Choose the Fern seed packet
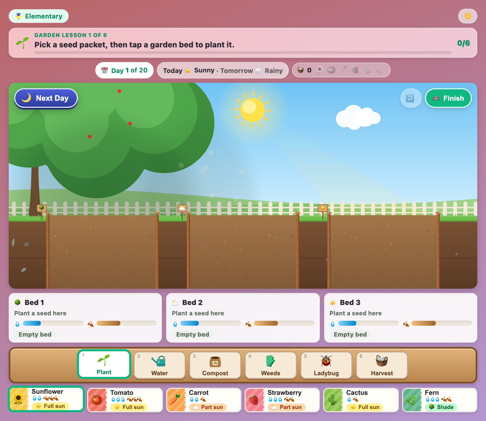Viewport: 486px width, 421px height. [440, 400]
